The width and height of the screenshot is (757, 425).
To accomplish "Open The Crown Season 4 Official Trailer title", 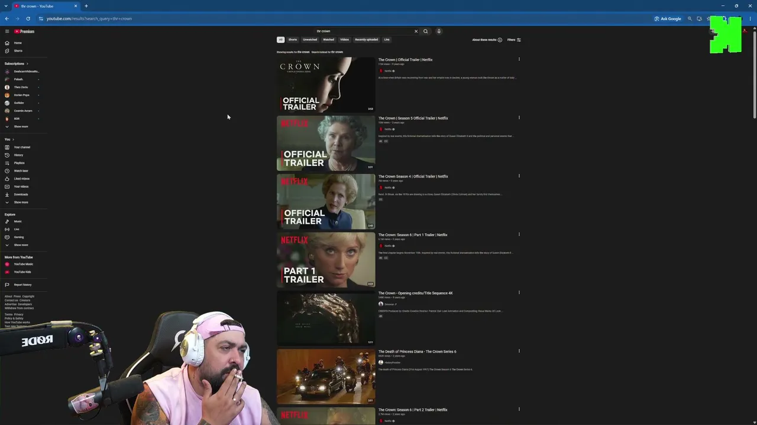I will click(413, 176).
